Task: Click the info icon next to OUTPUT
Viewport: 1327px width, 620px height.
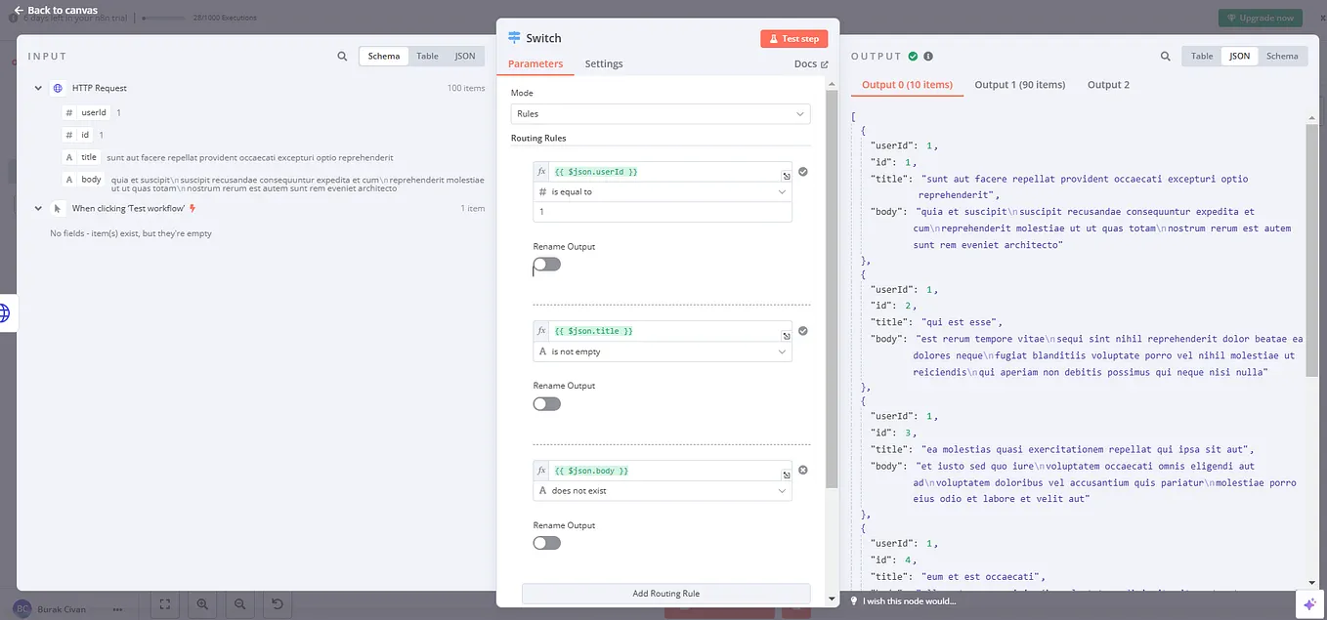Action: 928,57
